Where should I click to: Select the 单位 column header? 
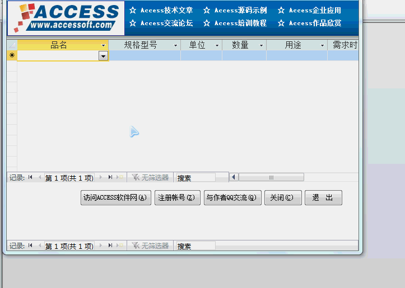[202, 45]
